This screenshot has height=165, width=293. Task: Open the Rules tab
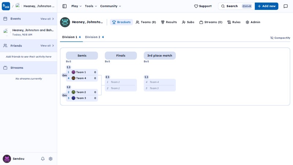[234, 22]
